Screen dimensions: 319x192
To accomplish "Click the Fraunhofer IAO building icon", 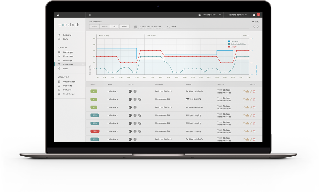I will [200, 15].
